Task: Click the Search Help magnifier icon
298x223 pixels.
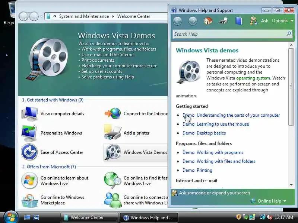Action: tap(289, 34)
